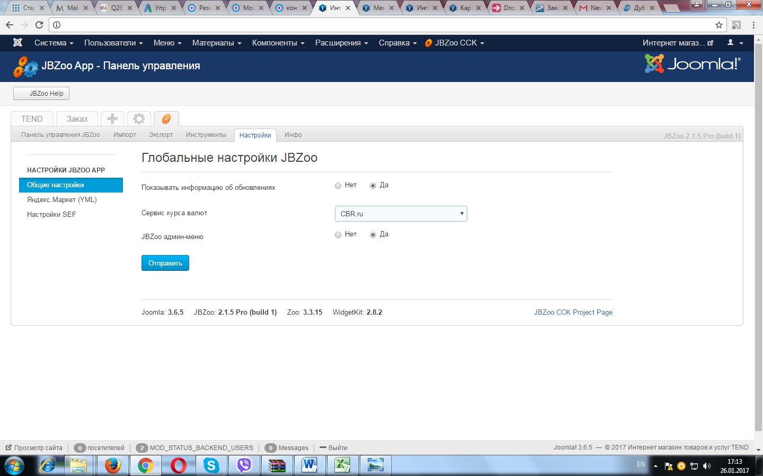
Task: Open Яндекс.Маркет (YML) settings
Action: pos(71,200)
